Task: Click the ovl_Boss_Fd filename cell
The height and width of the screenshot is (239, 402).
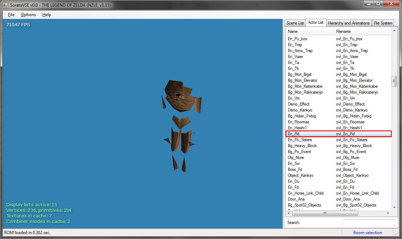Action: pyautogui.click(x=347, y=169)
